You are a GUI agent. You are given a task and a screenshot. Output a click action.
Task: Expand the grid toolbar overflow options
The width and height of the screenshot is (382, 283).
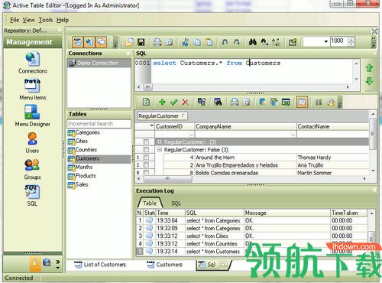click(x=340, y=102)
